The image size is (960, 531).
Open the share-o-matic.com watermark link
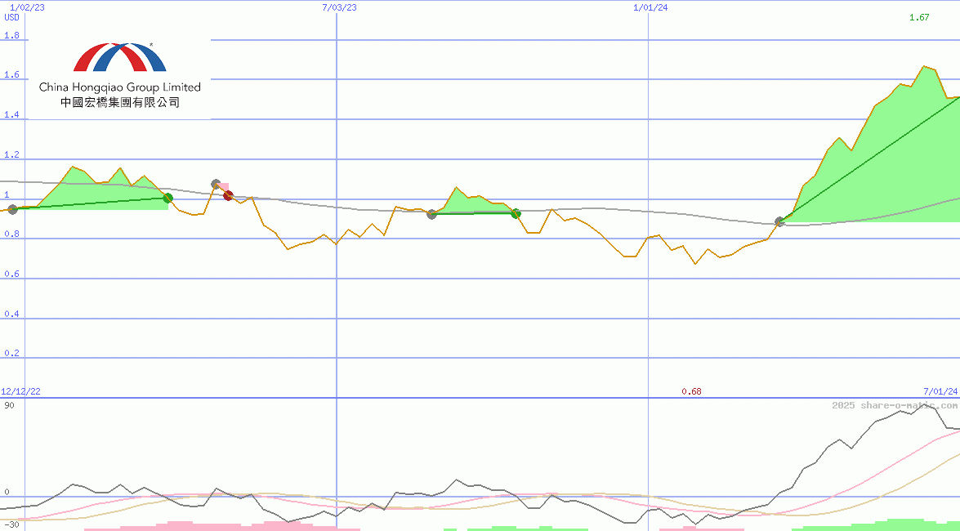click(x=894, y=405)
